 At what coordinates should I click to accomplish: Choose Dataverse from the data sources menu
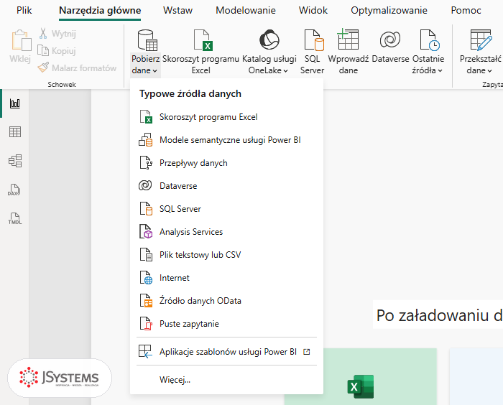[x=226, y=186]
